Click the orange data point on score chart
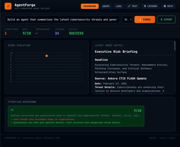This screenshot has width=180, height=147. (x=46, y=56)
